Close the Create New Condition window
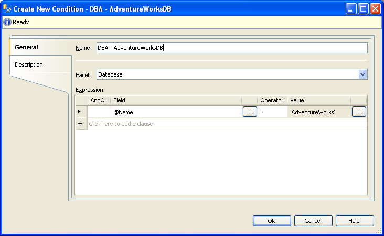Screen dimensions: 384x236 click(x=375, y=9)
